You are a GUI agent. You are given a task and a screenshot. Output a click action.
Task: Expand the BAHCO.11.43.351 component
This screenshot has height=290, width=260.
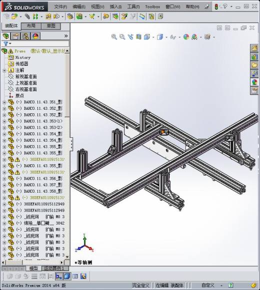point(4,102)
